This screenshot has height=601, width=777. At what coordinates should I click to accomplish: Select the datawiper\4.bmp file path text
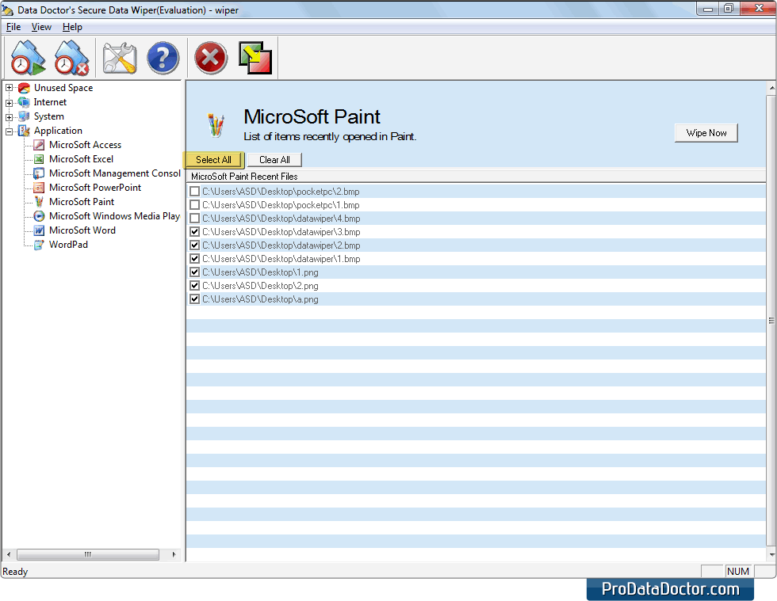[x=281, y=219]
